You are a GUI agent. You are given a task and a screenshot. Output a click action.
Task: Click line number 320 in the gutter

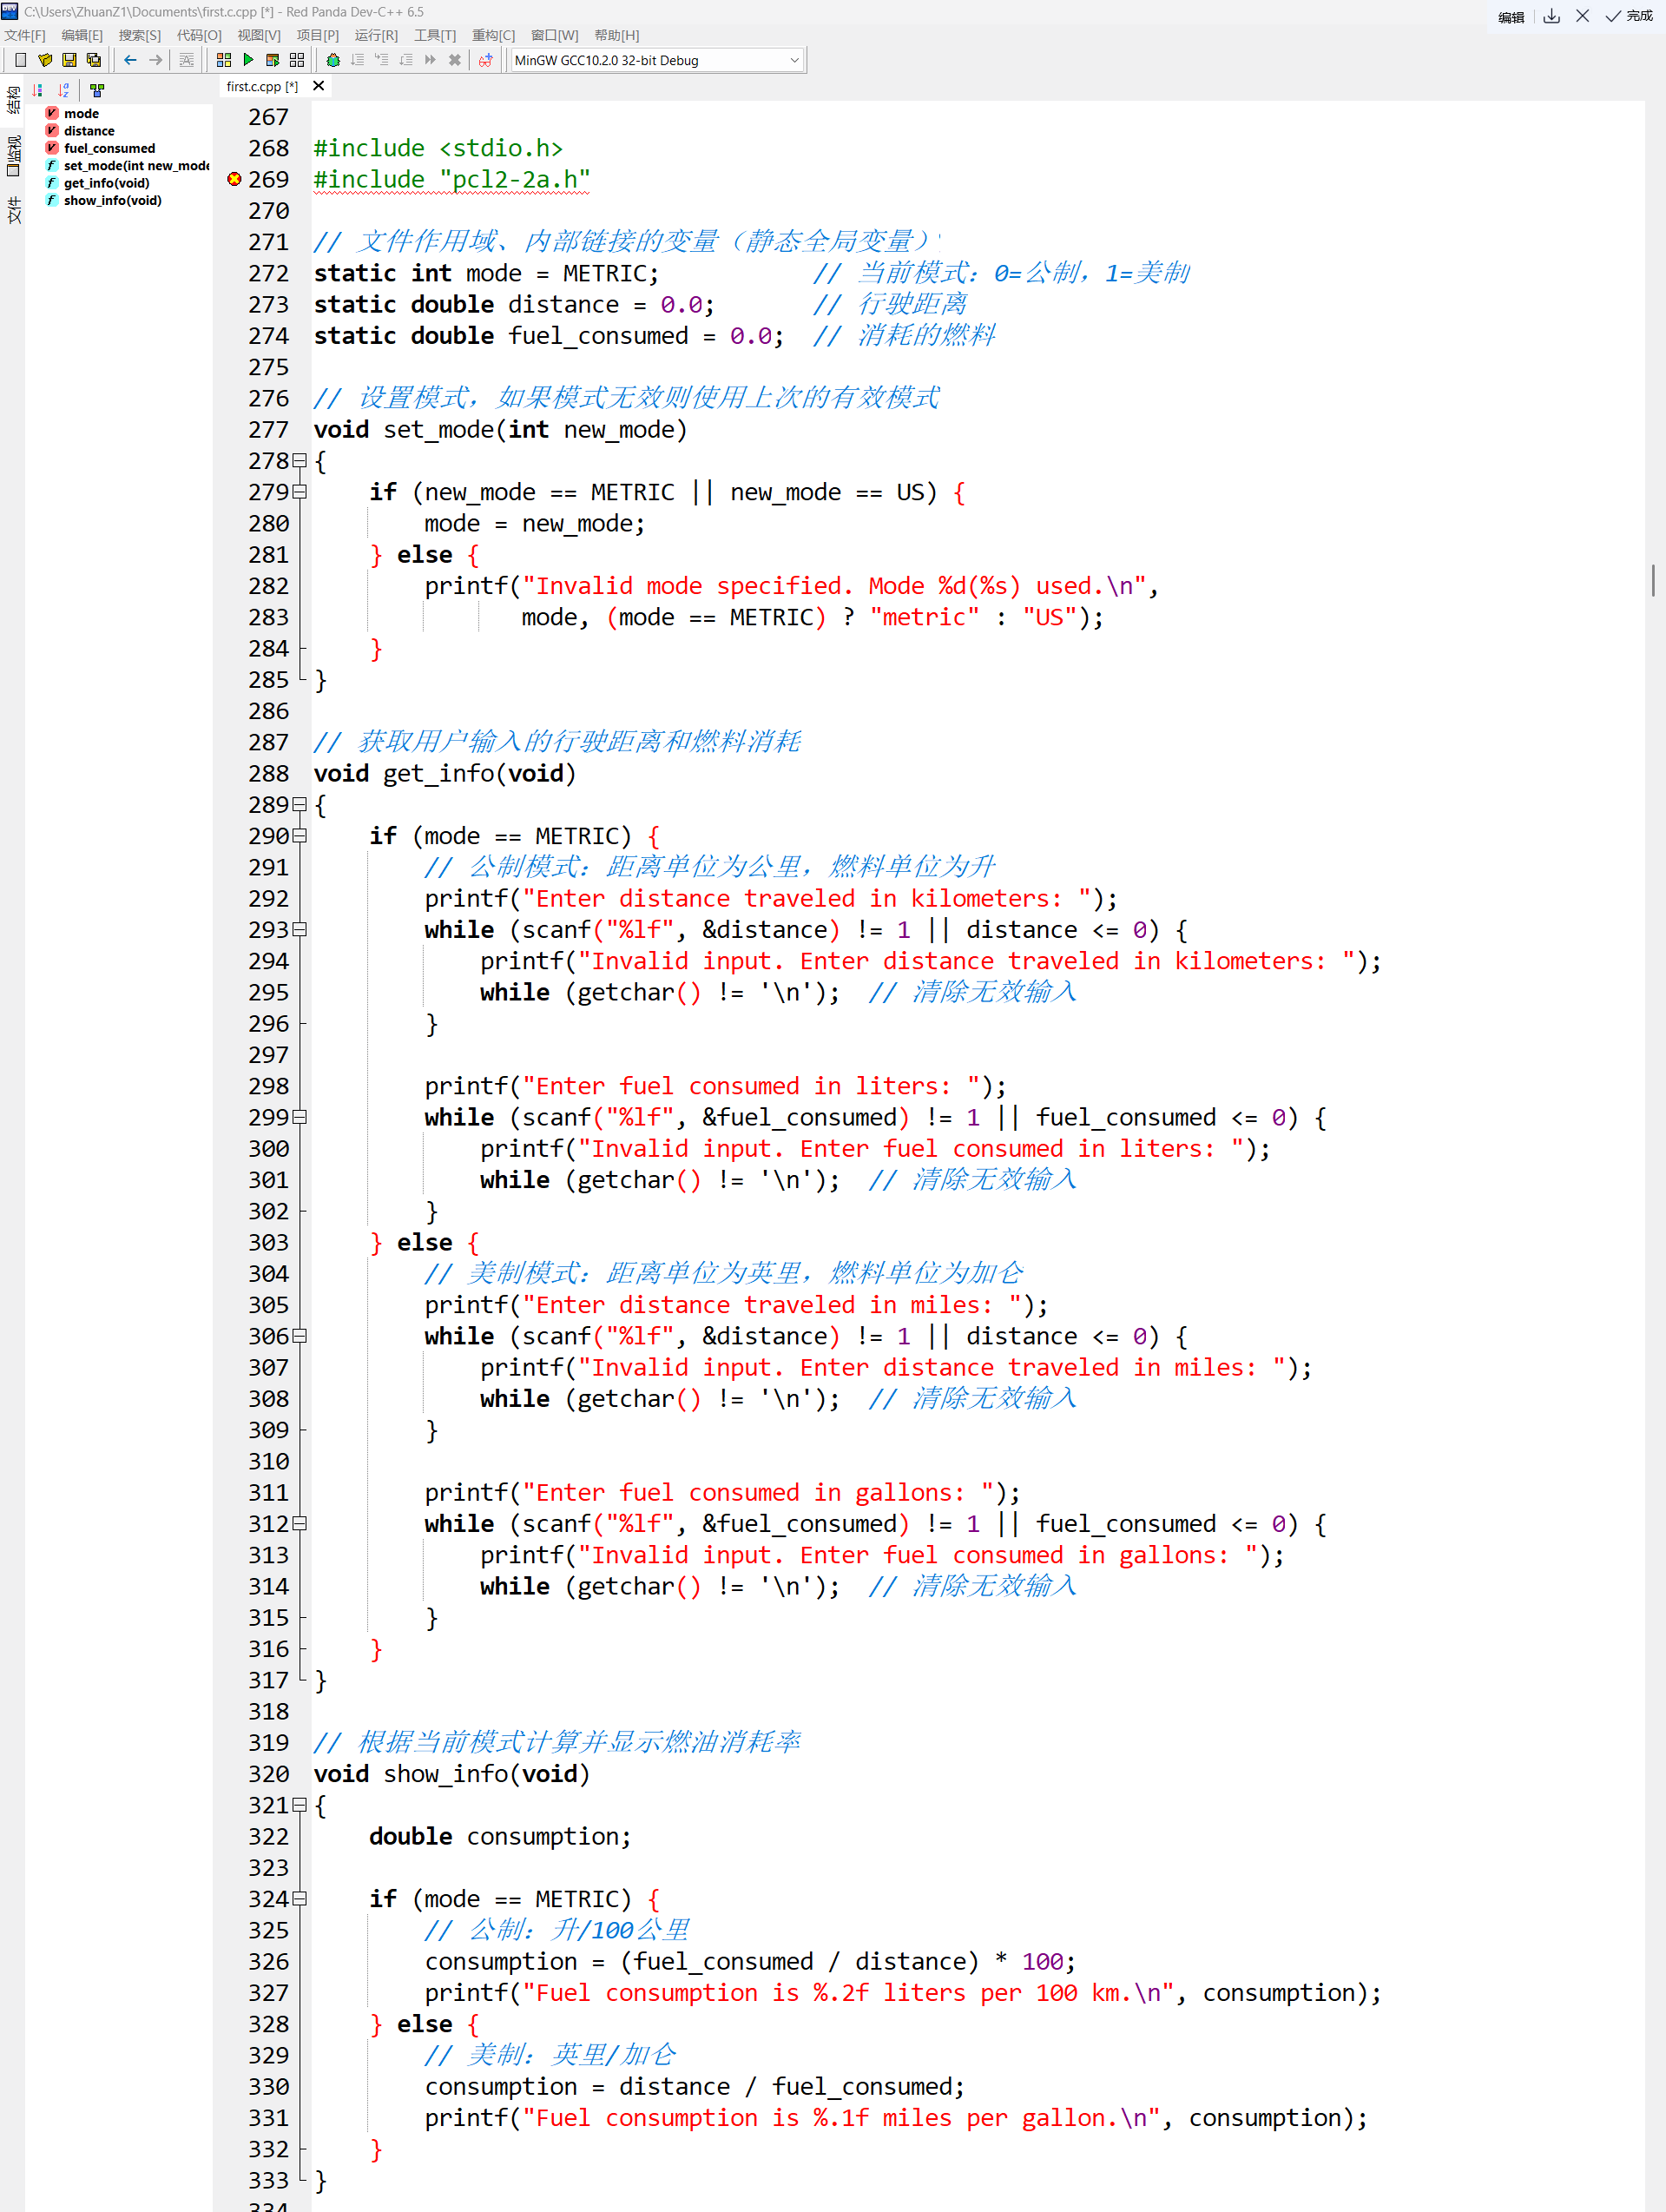pyautogui.click(x=268, y=1774)
